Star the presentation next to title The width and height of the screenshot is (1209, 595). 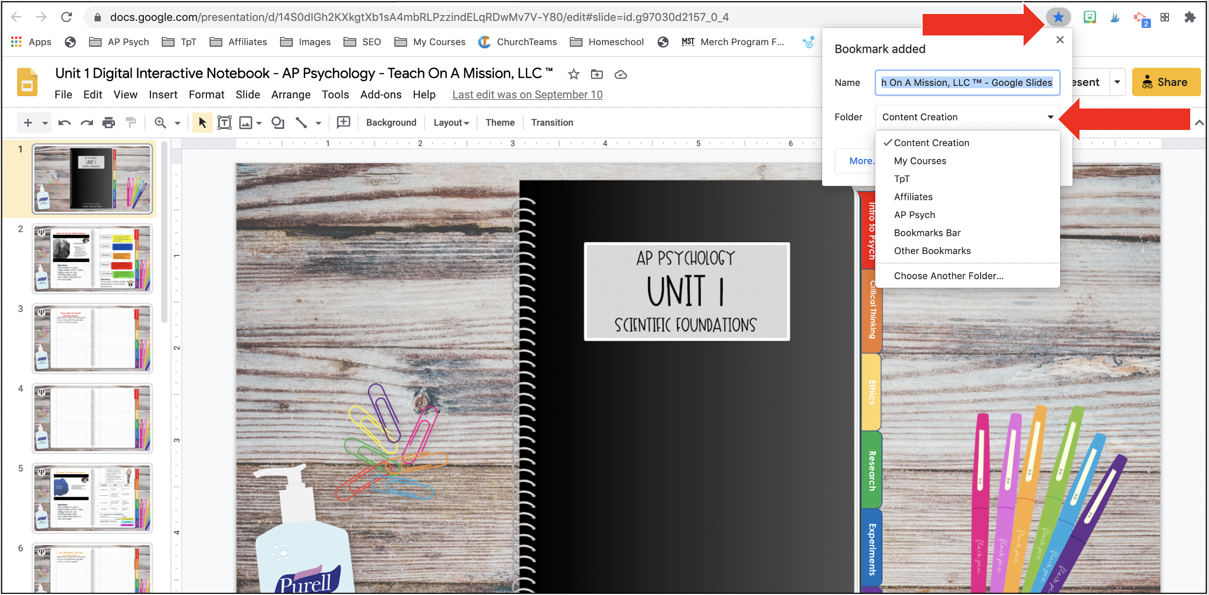point(574,74)
